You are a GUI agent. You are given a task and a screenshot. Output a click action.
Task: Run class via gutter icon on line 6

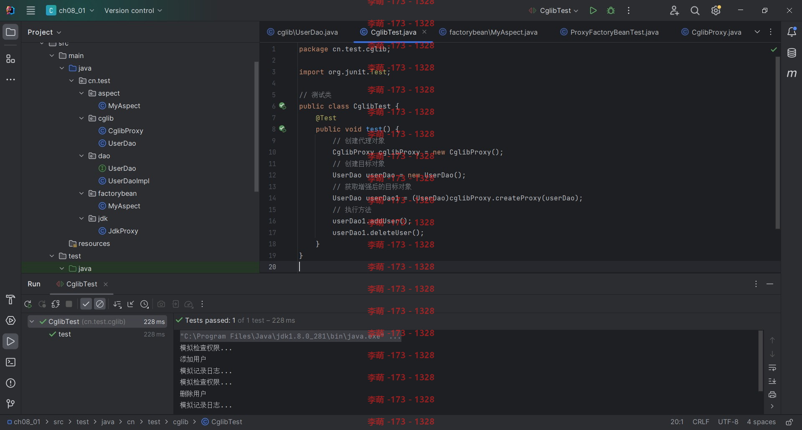[283, 106]
